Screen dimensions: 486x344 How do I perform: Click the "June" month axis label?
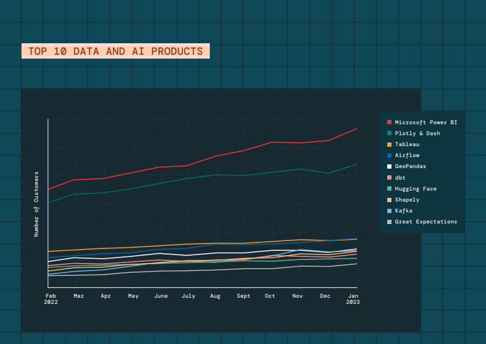coord(161,296)
